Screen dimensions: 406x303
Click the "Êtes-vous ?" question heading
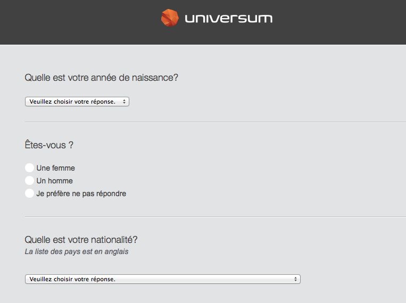click(49, 145)
